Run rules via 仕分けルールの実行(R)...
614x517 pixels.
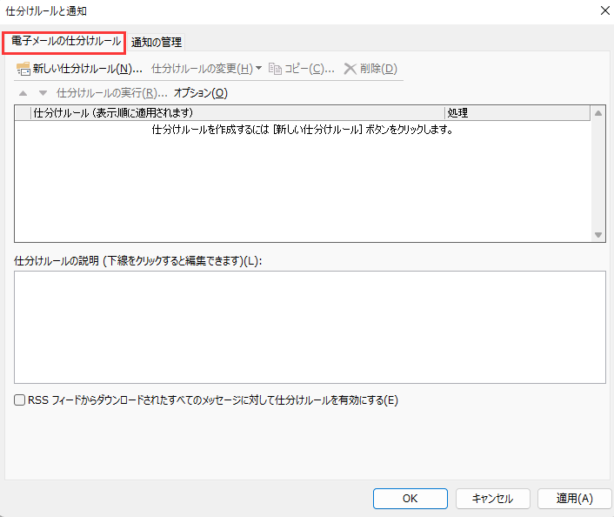coord(112,93)
